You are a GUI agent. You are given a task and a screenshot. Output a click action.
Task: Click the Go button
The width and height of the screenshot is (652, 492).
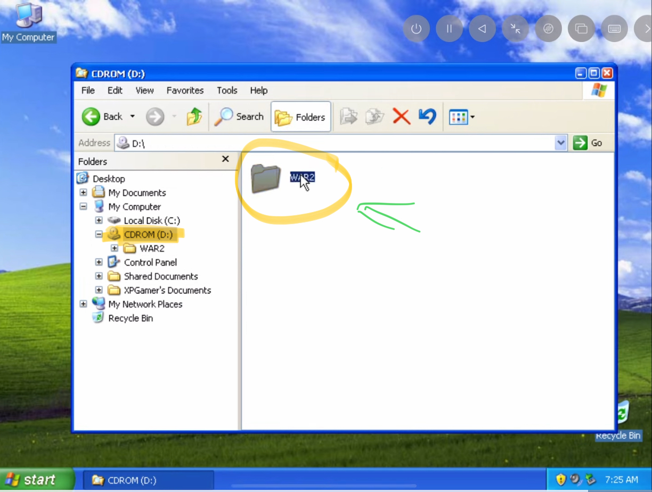[x=588, y=143]
